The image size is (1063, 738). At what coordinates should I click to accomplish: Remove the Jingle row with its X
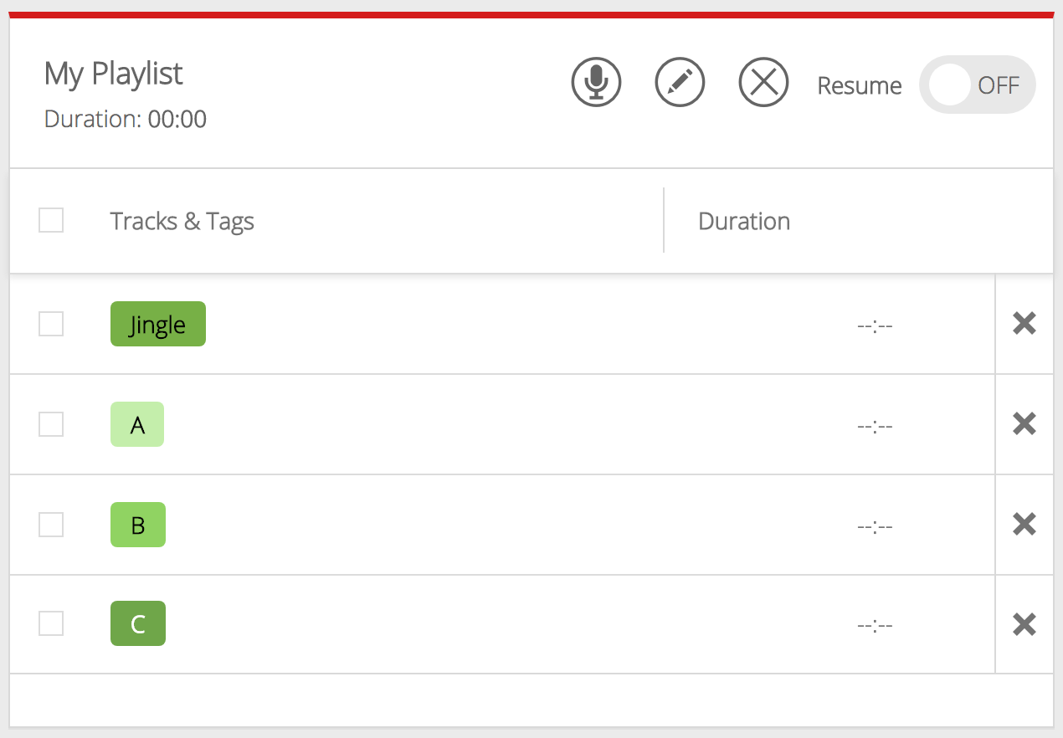tap(1024, 323)
